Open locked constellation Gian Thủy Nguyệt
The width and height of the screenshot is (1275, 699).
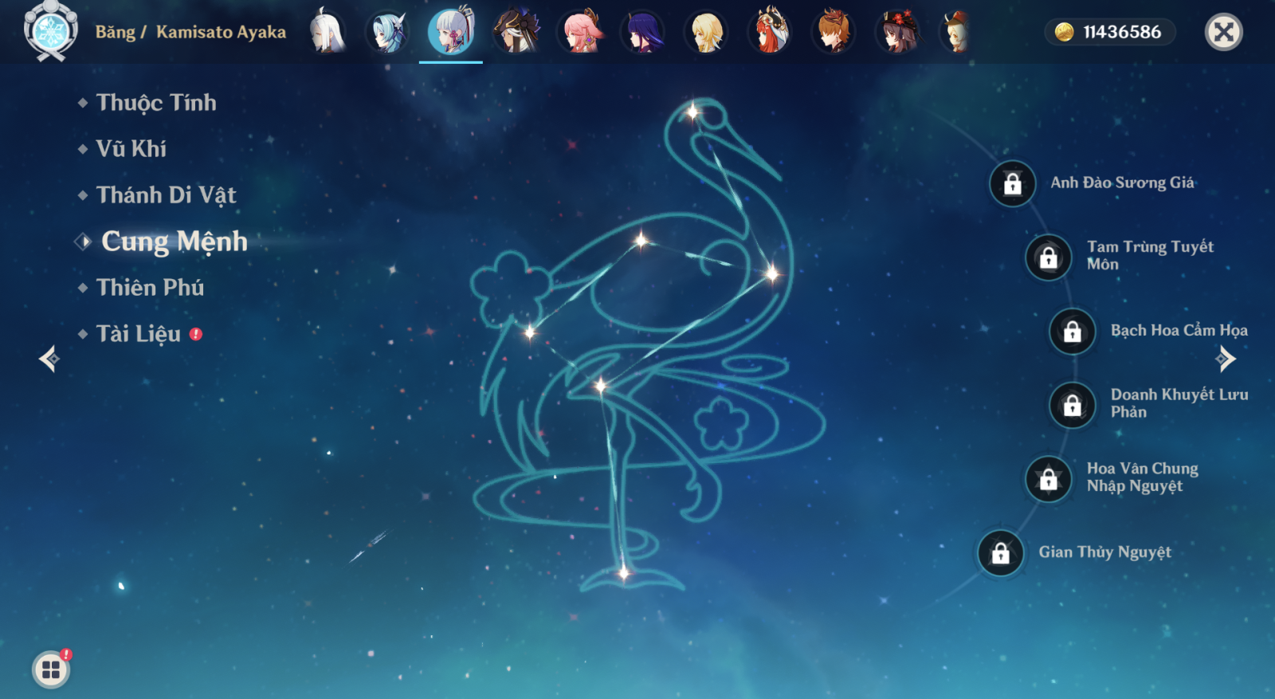pyautogui.click(x=1001, y=552)
